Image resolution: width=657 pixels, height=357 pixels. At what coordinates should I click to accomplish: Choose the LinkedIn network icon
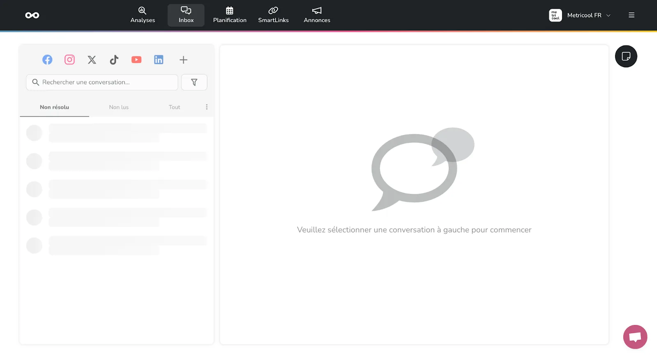tap(159, 60)
